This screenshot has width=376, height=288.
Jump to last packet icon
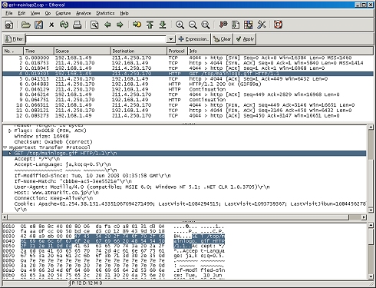163,25
